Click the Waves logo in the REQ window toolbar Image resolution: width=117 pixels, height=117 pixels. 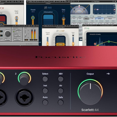84,25
